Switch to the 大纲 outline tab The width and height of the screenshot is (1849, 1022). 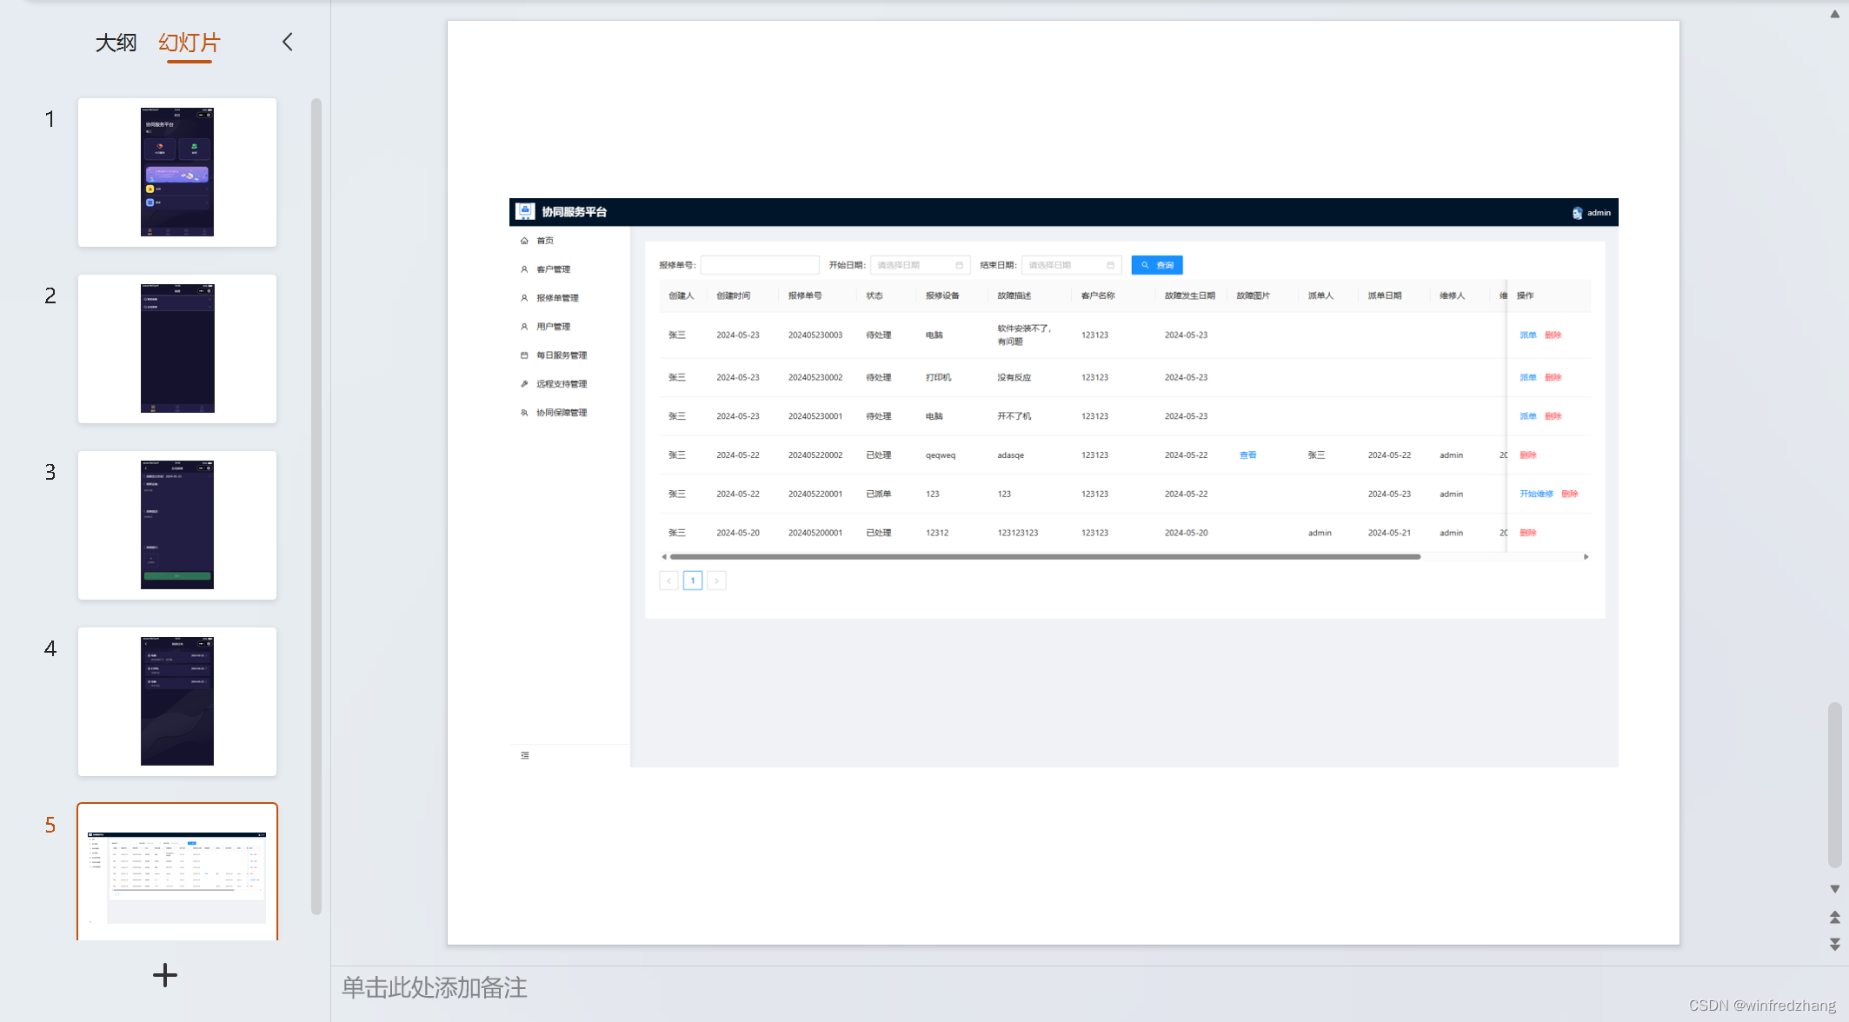[x=116, y=43]
